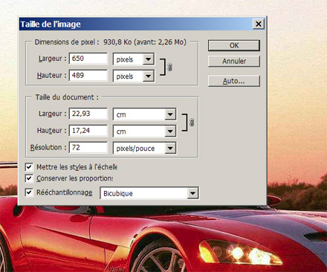The height and width of the screenshot is (272, 327).
Task: Uncheck Conserver les proportions
Action: point(29,178)
